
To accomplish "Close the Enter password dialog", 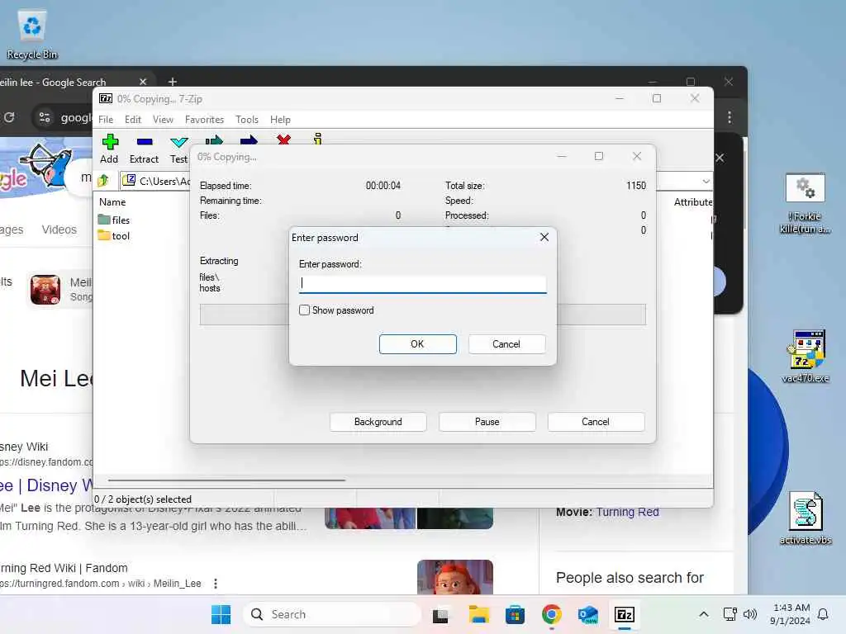I will (x=544, y=237).
